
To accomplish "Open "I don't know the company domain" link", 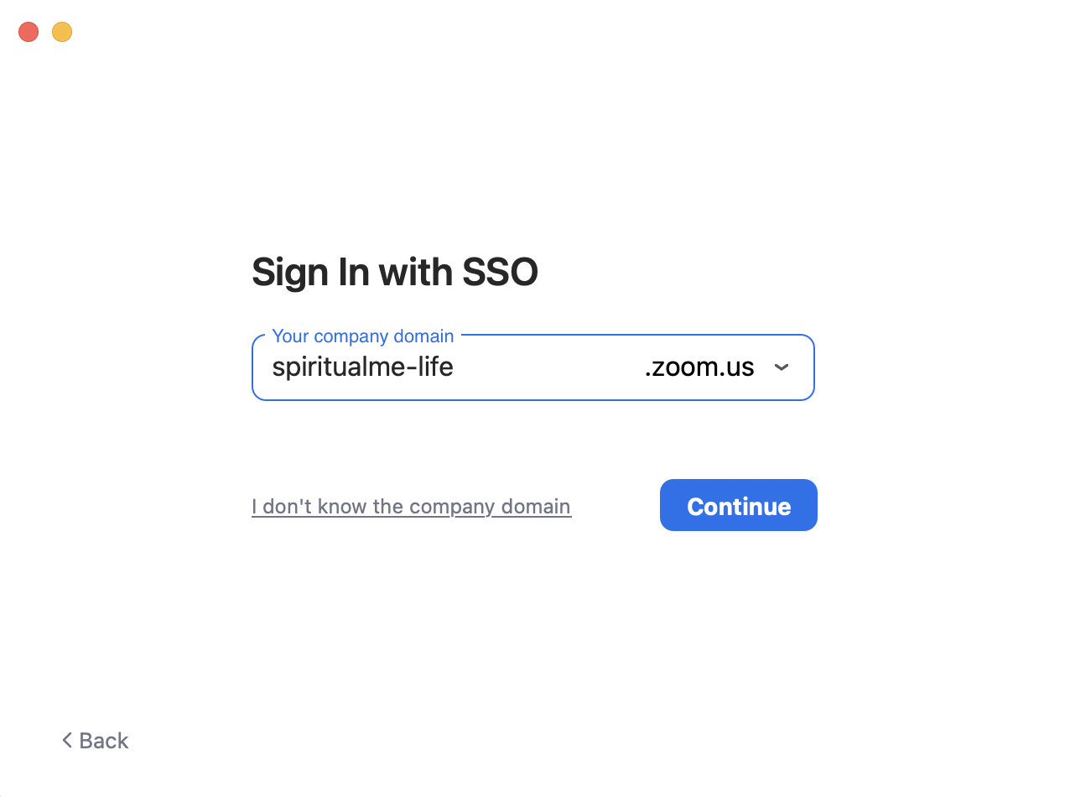I will 411,507.
